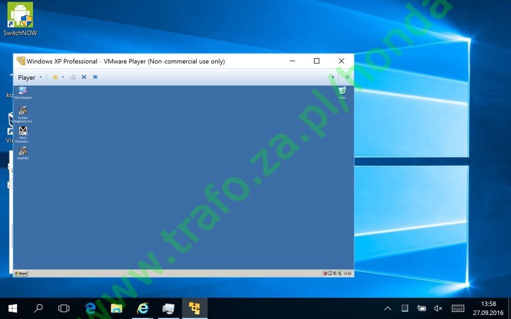Open the Windows XP Start button
The height and width of the screenshot is (319, 511).
pos(21,274)
